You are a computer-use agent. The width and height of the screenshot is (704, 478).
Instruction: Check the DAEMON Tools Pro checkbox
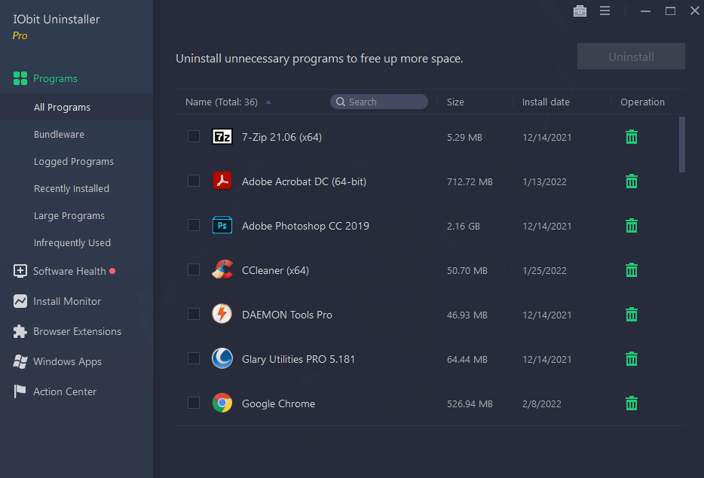point(194,314)
